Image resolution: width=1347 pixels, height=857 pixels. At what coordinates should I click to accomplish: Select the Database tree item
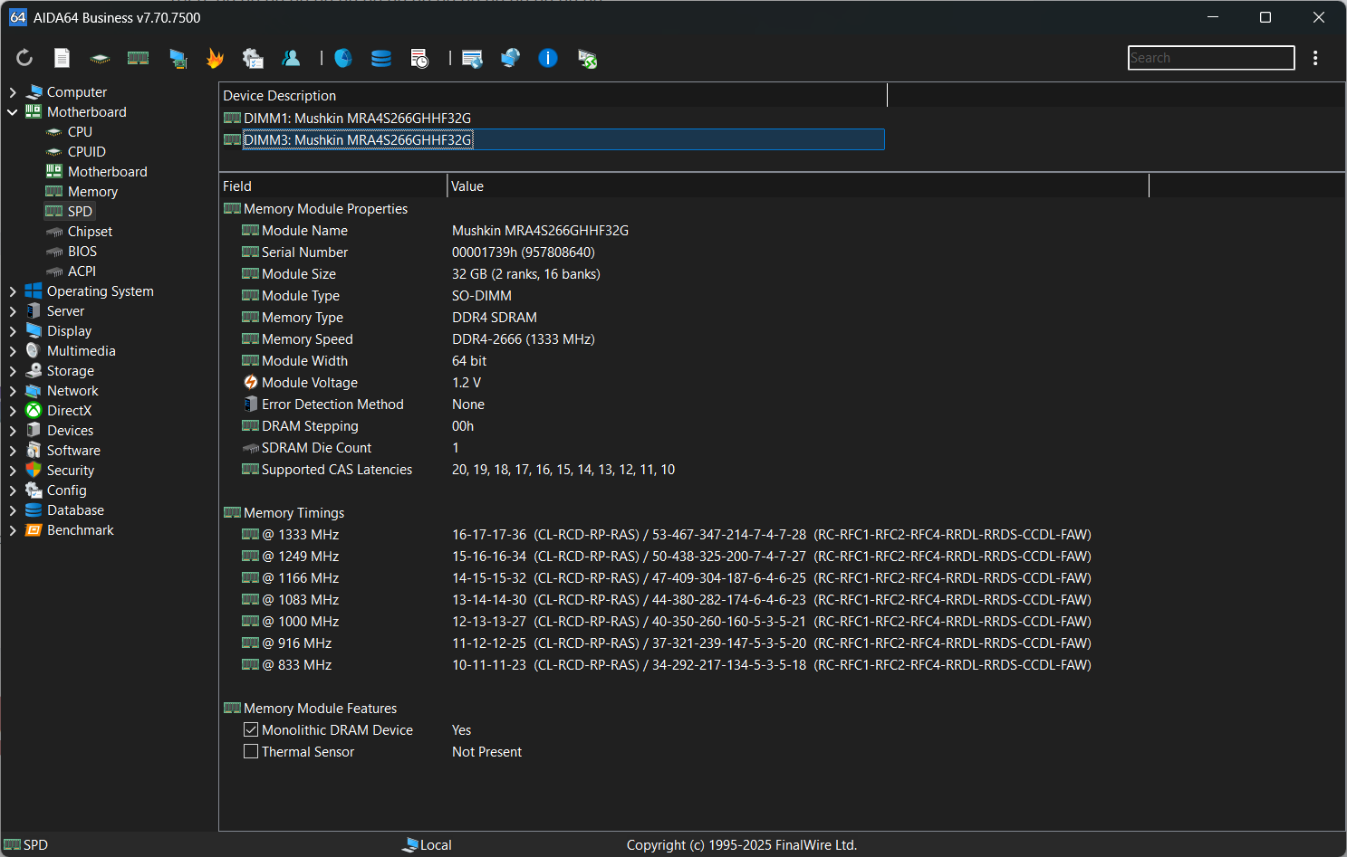tap(75, 510)
